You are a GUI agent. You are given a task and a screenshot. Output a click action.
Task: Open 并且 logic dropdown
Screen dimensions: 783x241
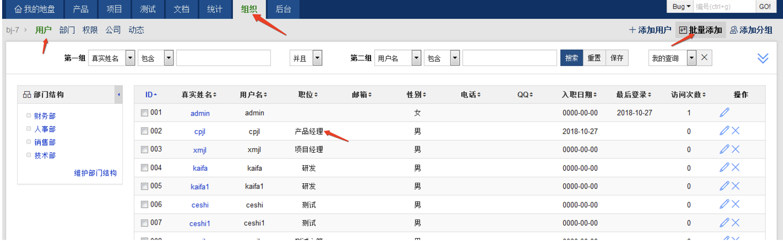306,58
